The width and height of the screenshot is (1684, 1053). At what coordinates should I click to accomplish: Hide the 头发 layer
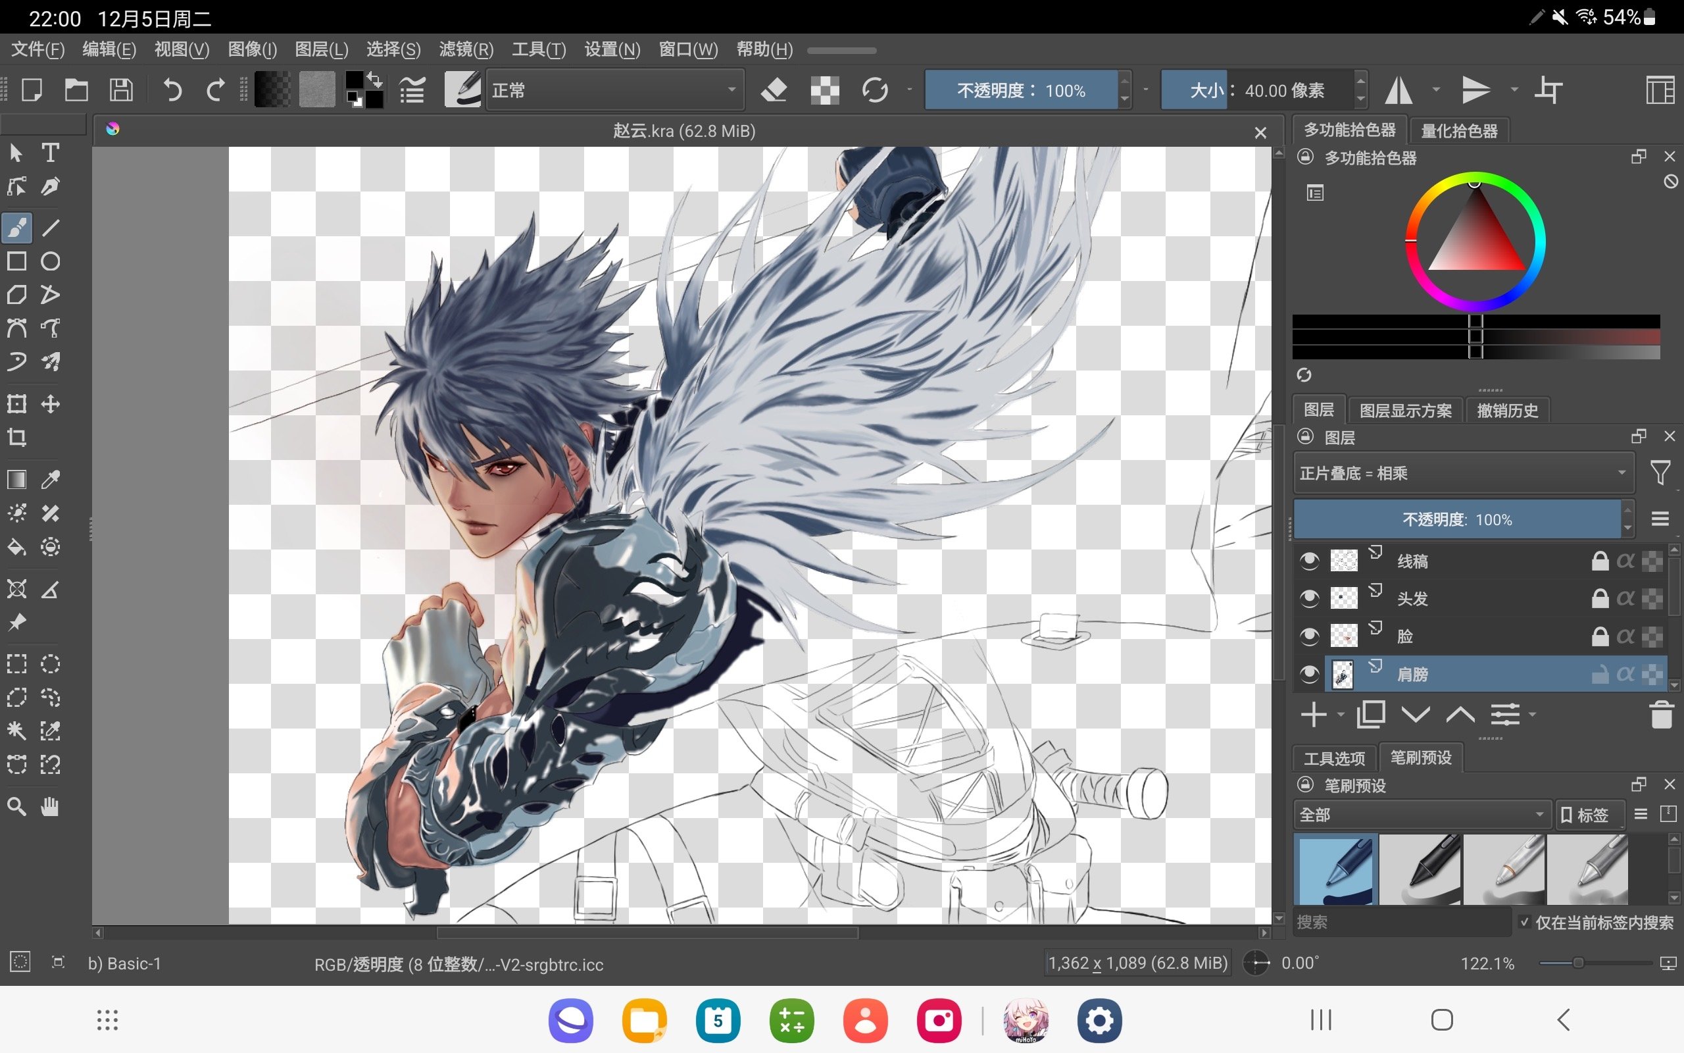pyautogui.click(x=1309, y=598)
